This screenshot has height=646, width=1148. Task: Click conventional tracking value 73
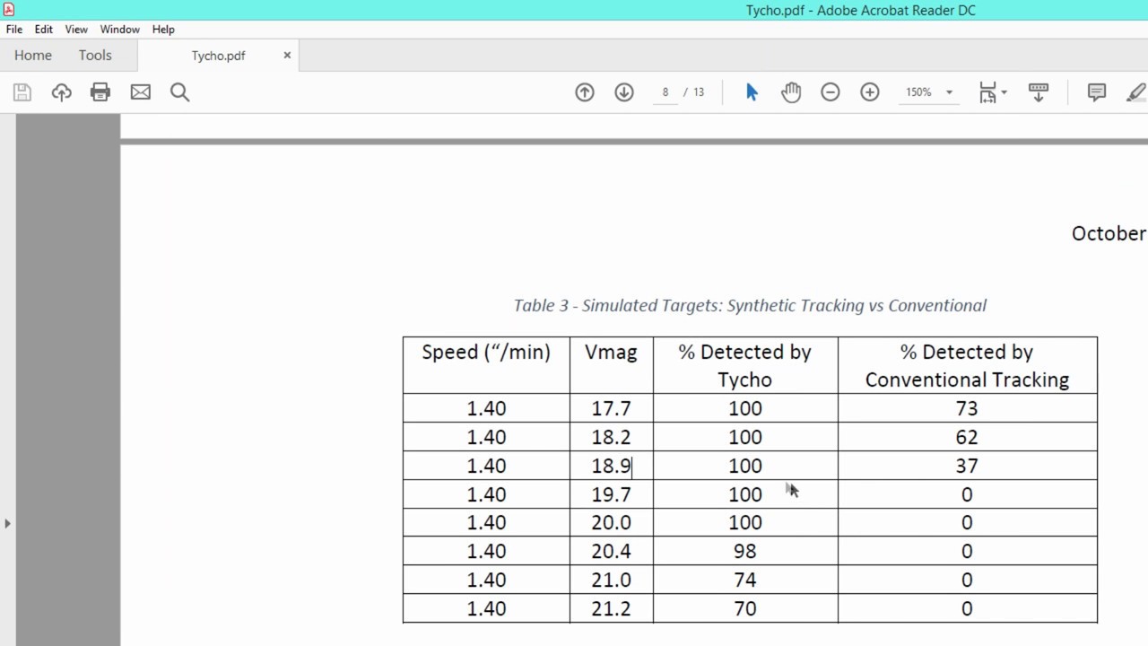(967, 408)
